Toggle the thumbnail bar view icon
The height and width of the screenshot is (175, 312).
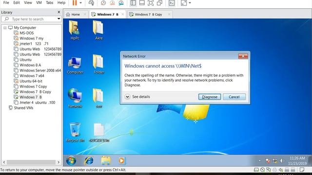click(x=142, y=3)
